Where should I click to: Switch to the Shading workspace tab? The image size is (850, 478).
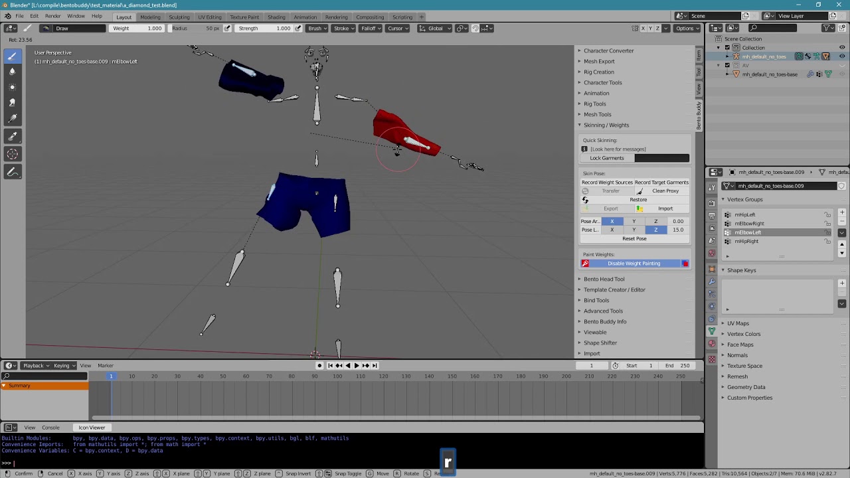[x=276, y=17]
